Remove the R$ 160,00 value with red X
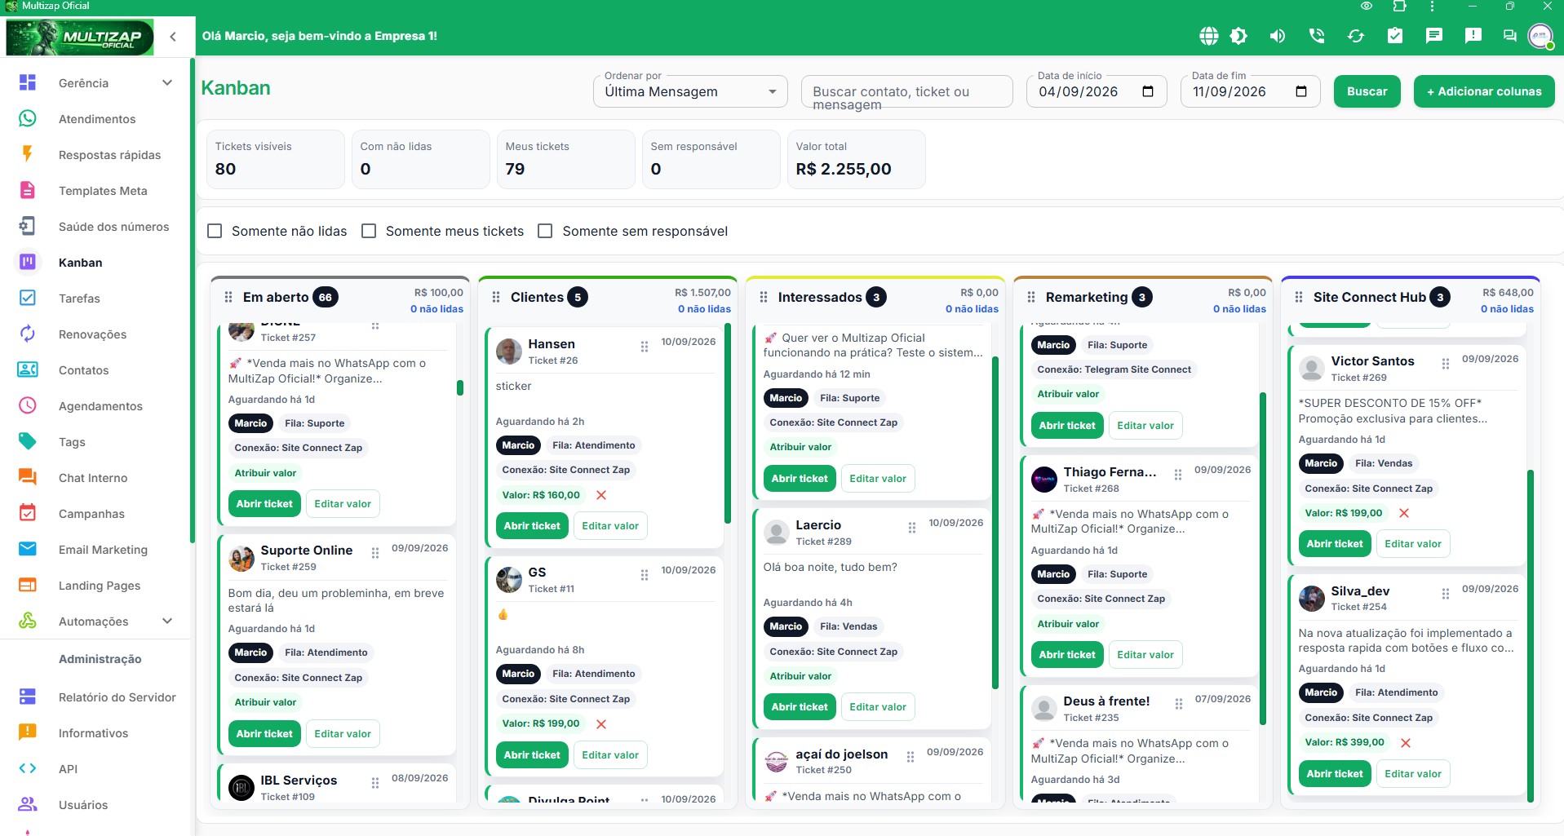 tap(601, 495)
